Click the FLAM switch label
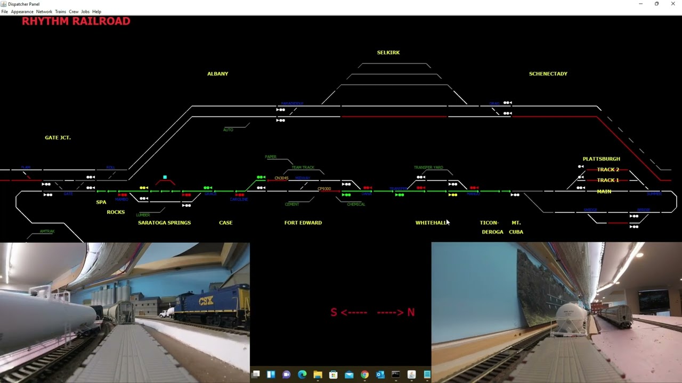The image size is (682, 383). pos(26,168)
